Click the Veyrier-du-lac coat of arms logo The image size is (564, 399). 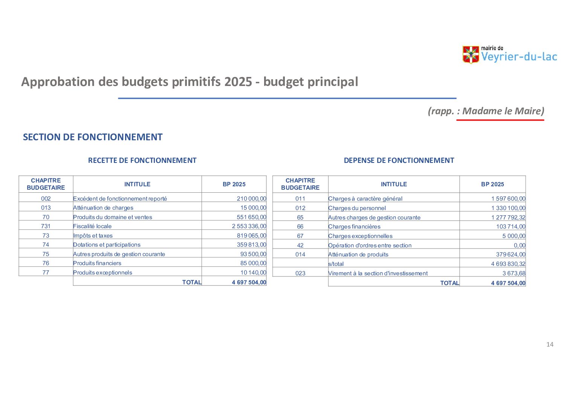pyautogui.click(x=471, y=55)
